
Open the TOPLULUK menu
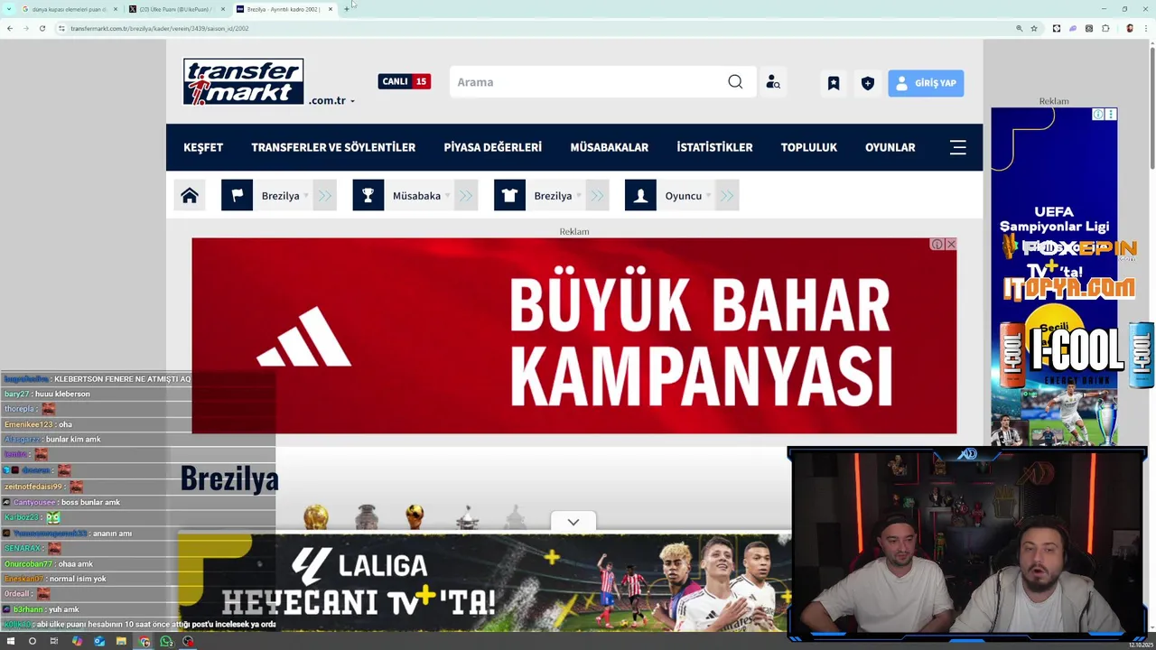(809, 147)
